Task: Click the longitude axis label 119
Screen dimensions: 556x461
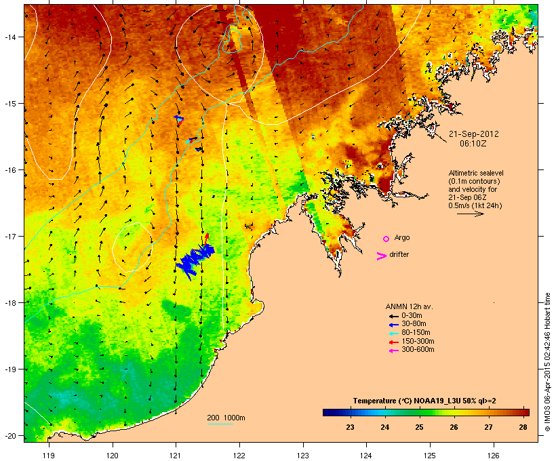Action: [x=49, y=456]
